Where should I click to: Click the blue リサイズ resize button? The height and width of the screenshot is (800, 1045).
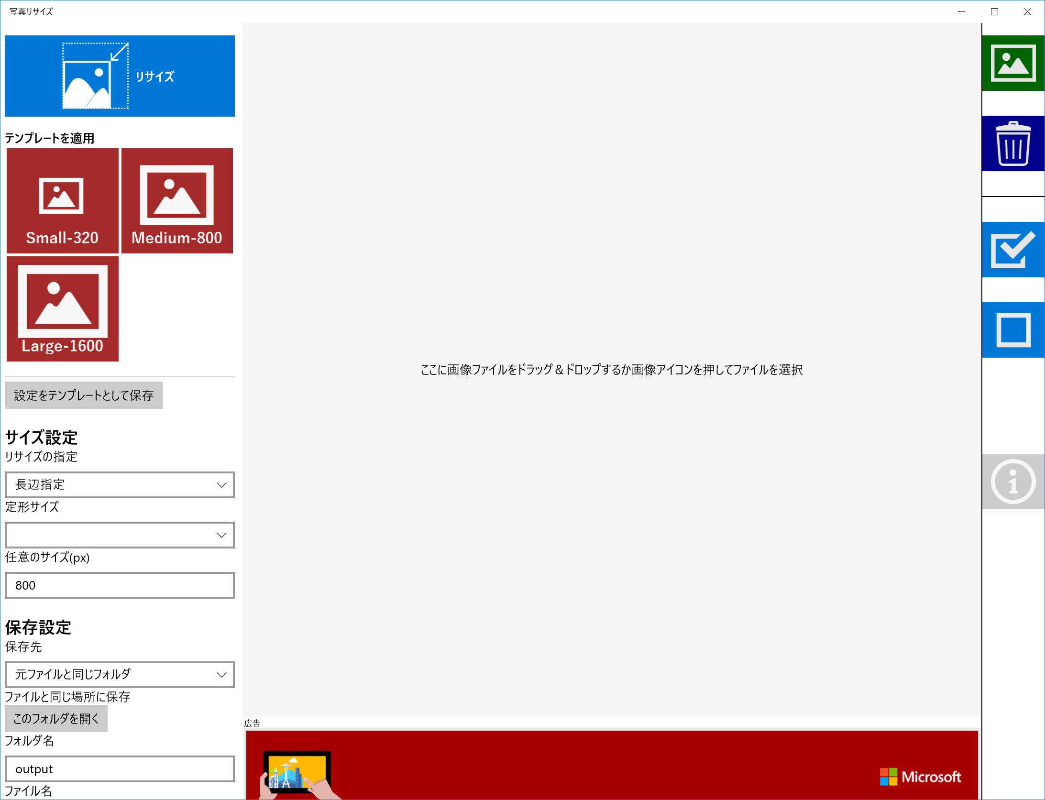point(120,76)
